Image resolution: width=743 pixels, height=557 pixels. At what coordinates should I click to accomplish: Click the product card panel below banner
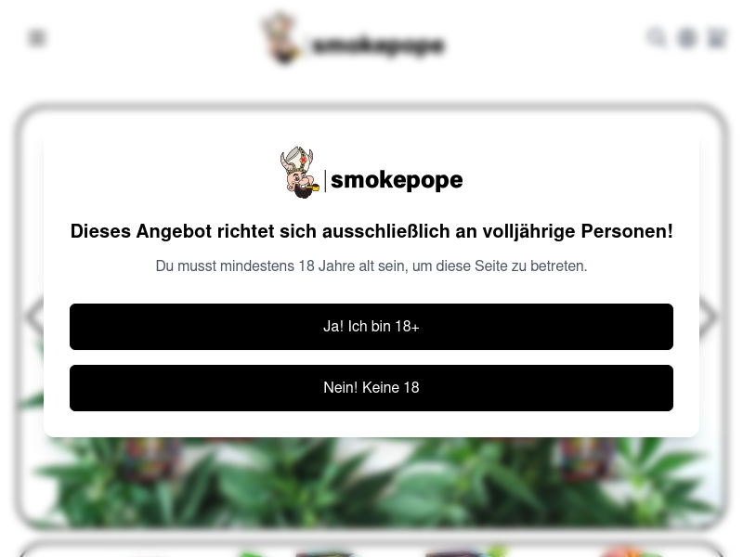371,550
